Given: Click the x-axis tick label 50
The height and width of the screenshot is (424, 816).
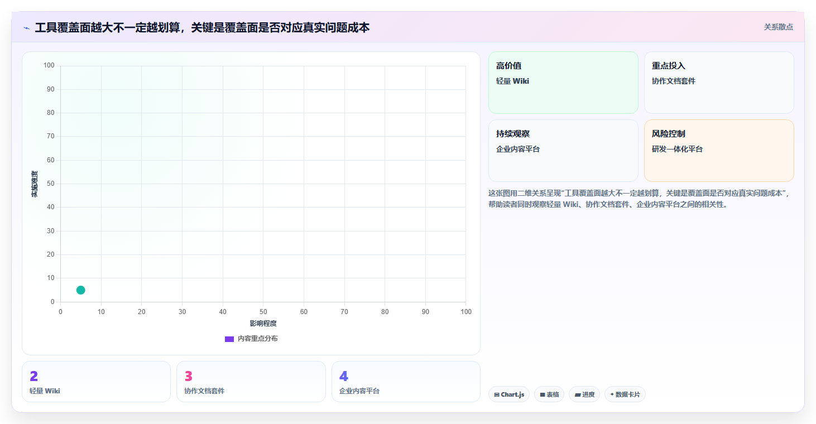Looking at the screenshot, I should pos(263,312).
